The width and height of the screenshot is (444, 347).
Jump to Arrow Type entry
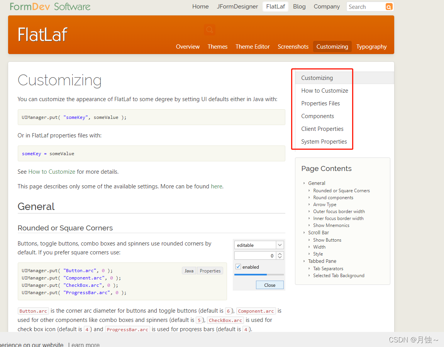click(x=324, y=205)
